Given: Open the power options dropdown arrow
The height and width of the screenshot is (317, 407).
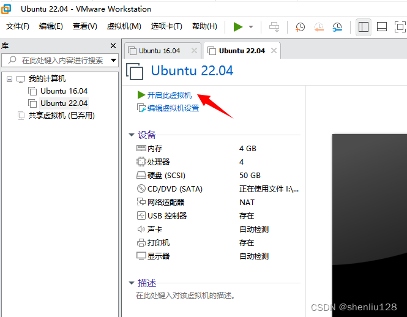Looking at the screenshot, I should pos(251,27).
